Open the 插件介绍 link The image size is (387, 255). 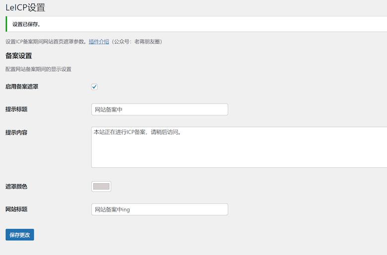click(x=99, y=42)
